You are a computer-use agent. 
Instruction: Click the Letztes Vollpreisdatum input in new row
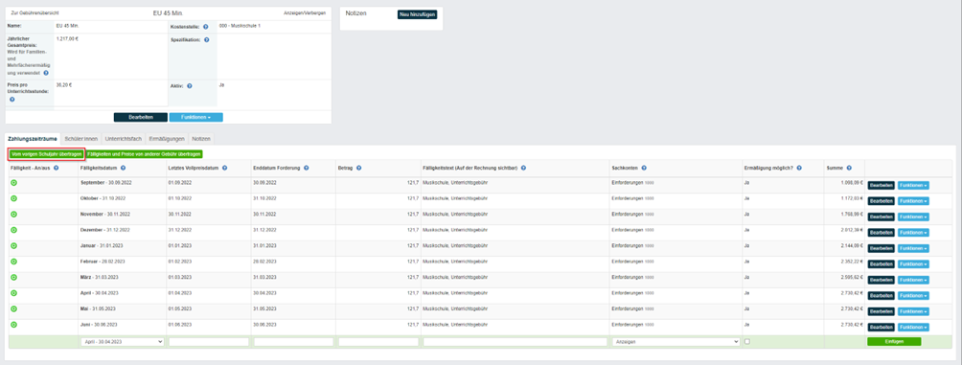coord(209,342)
